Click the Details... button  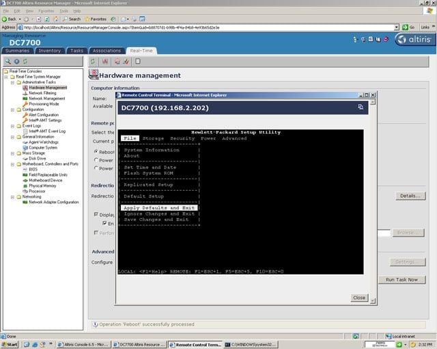pyautogui.click(x=410, y=196)
